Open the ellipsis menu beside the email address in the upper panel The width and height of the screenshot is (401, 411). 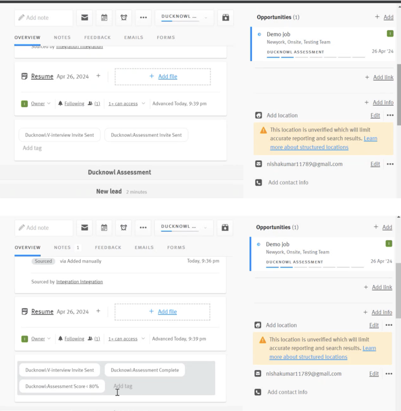tap(390, 164)
